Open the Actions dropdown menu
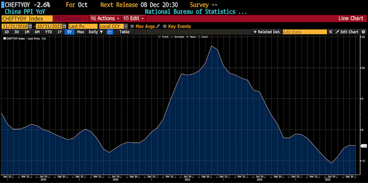368x183 pixels. point(105,18)
